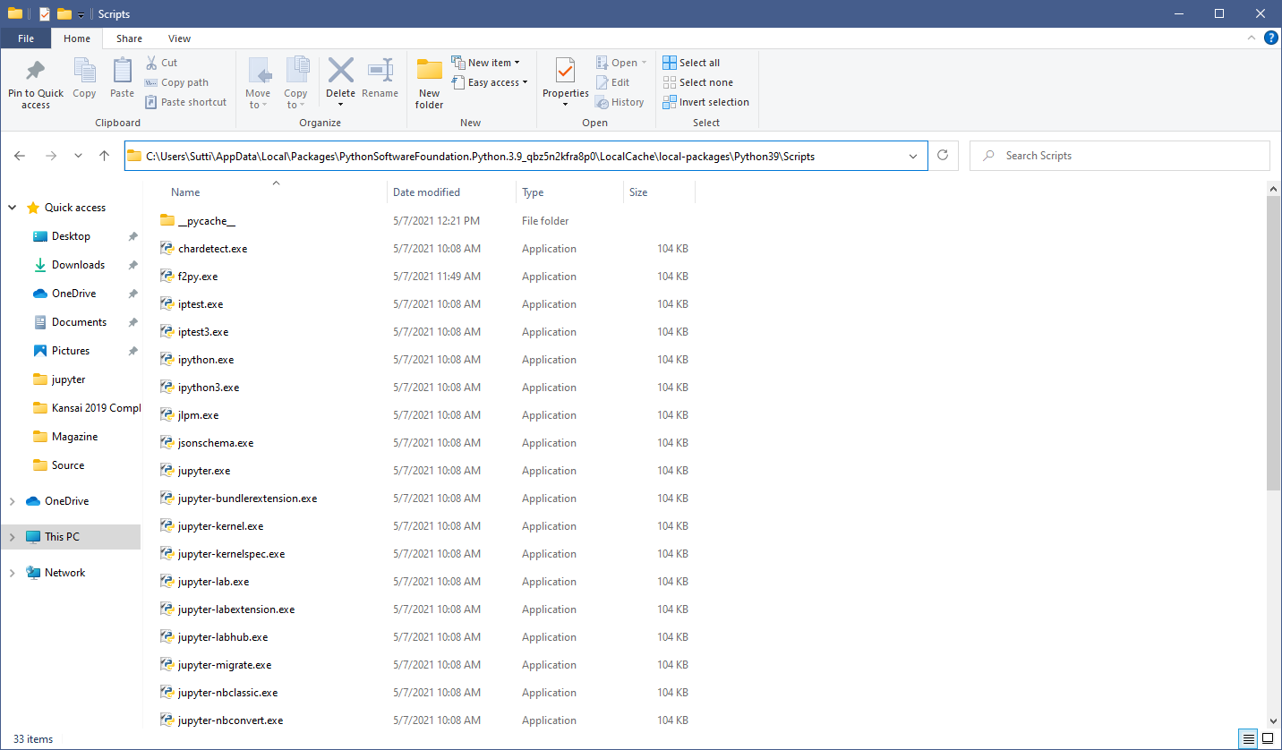This screenshot has height=750, width=1282.
Task: Open the File menu
Action: point(26,38)
